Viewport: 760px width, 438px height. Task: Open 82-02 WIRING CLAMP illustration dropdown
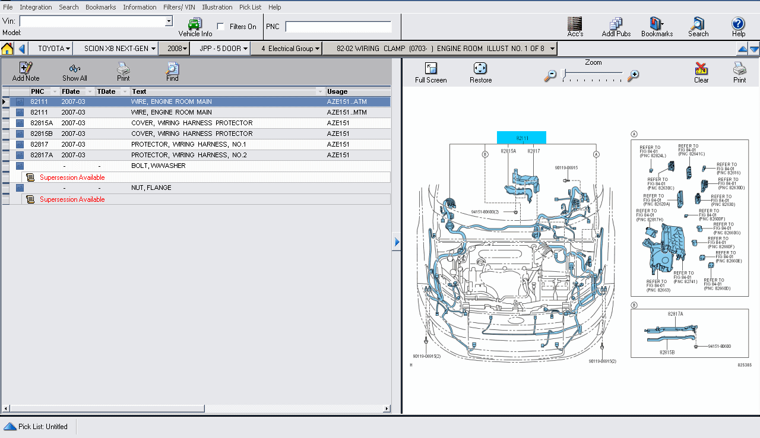[x=440, y=49]
